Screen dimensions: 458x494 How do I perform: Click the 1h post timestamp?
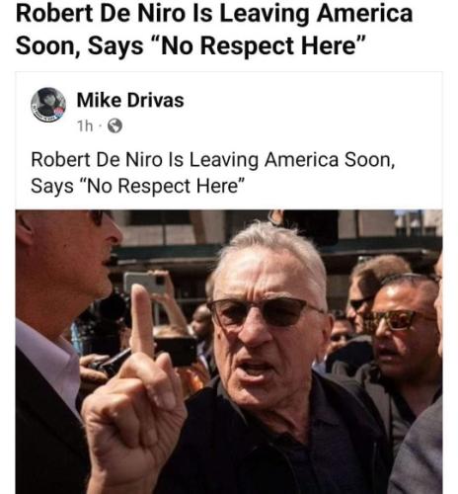point(85,125)
